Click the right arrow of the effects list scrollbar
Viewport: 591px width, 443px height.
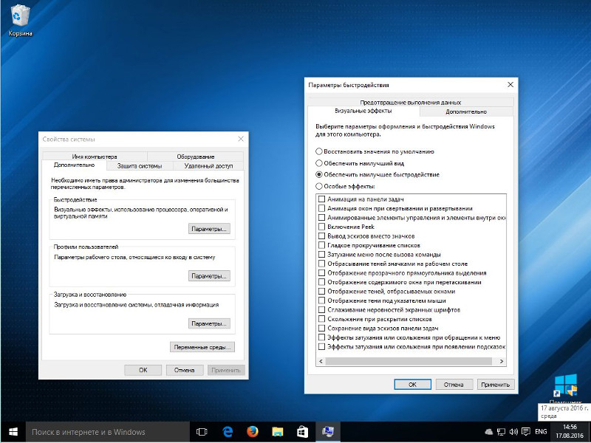(x=502, y=361)
